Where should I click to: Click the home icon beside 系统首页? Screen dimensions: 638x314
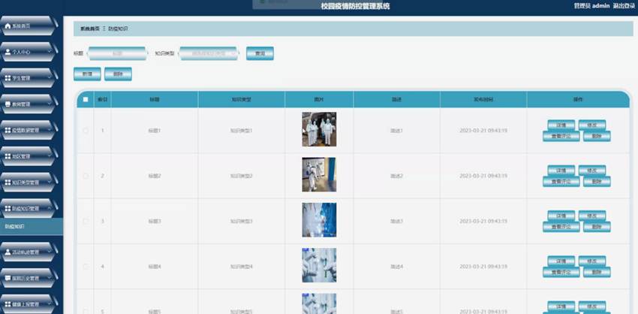pyautogui.click(x=8, y=26)
